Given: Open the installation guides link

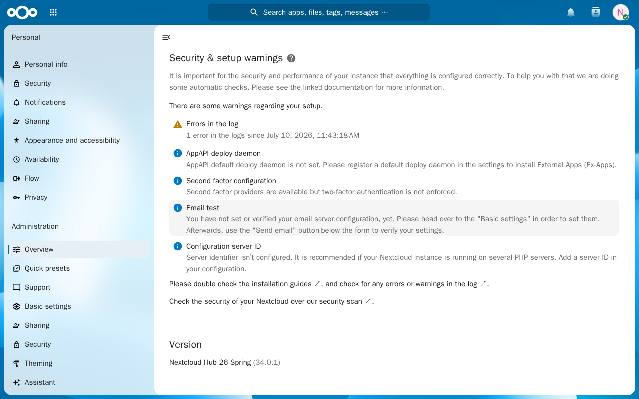Looking at the screenshot, I should coord(286,284).
